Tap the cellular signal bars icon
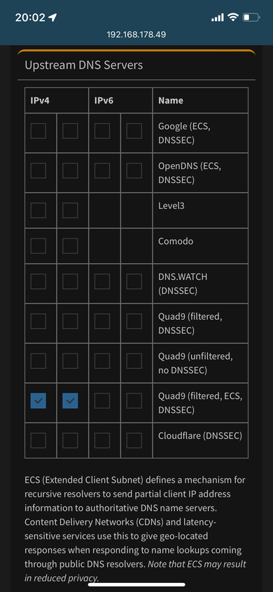 click(x=218, y=18)
